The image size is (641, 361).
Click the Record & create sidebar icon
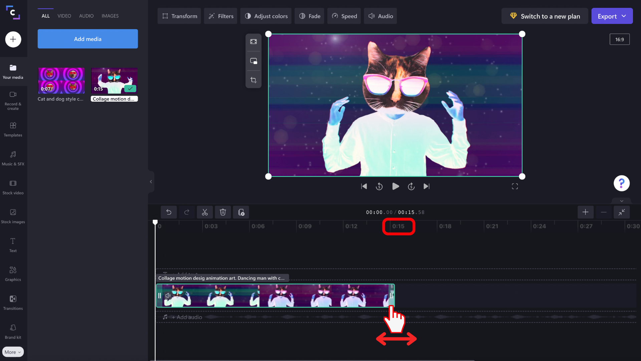click(13, 100)
